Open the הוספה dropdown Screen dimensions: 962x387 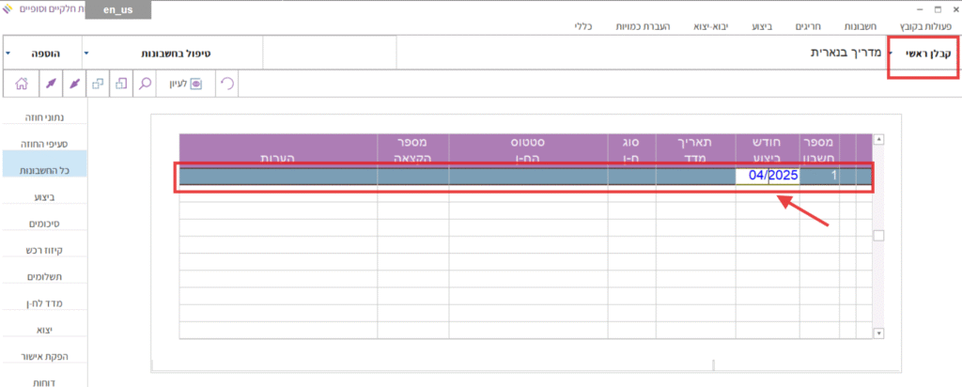(8, 54)
